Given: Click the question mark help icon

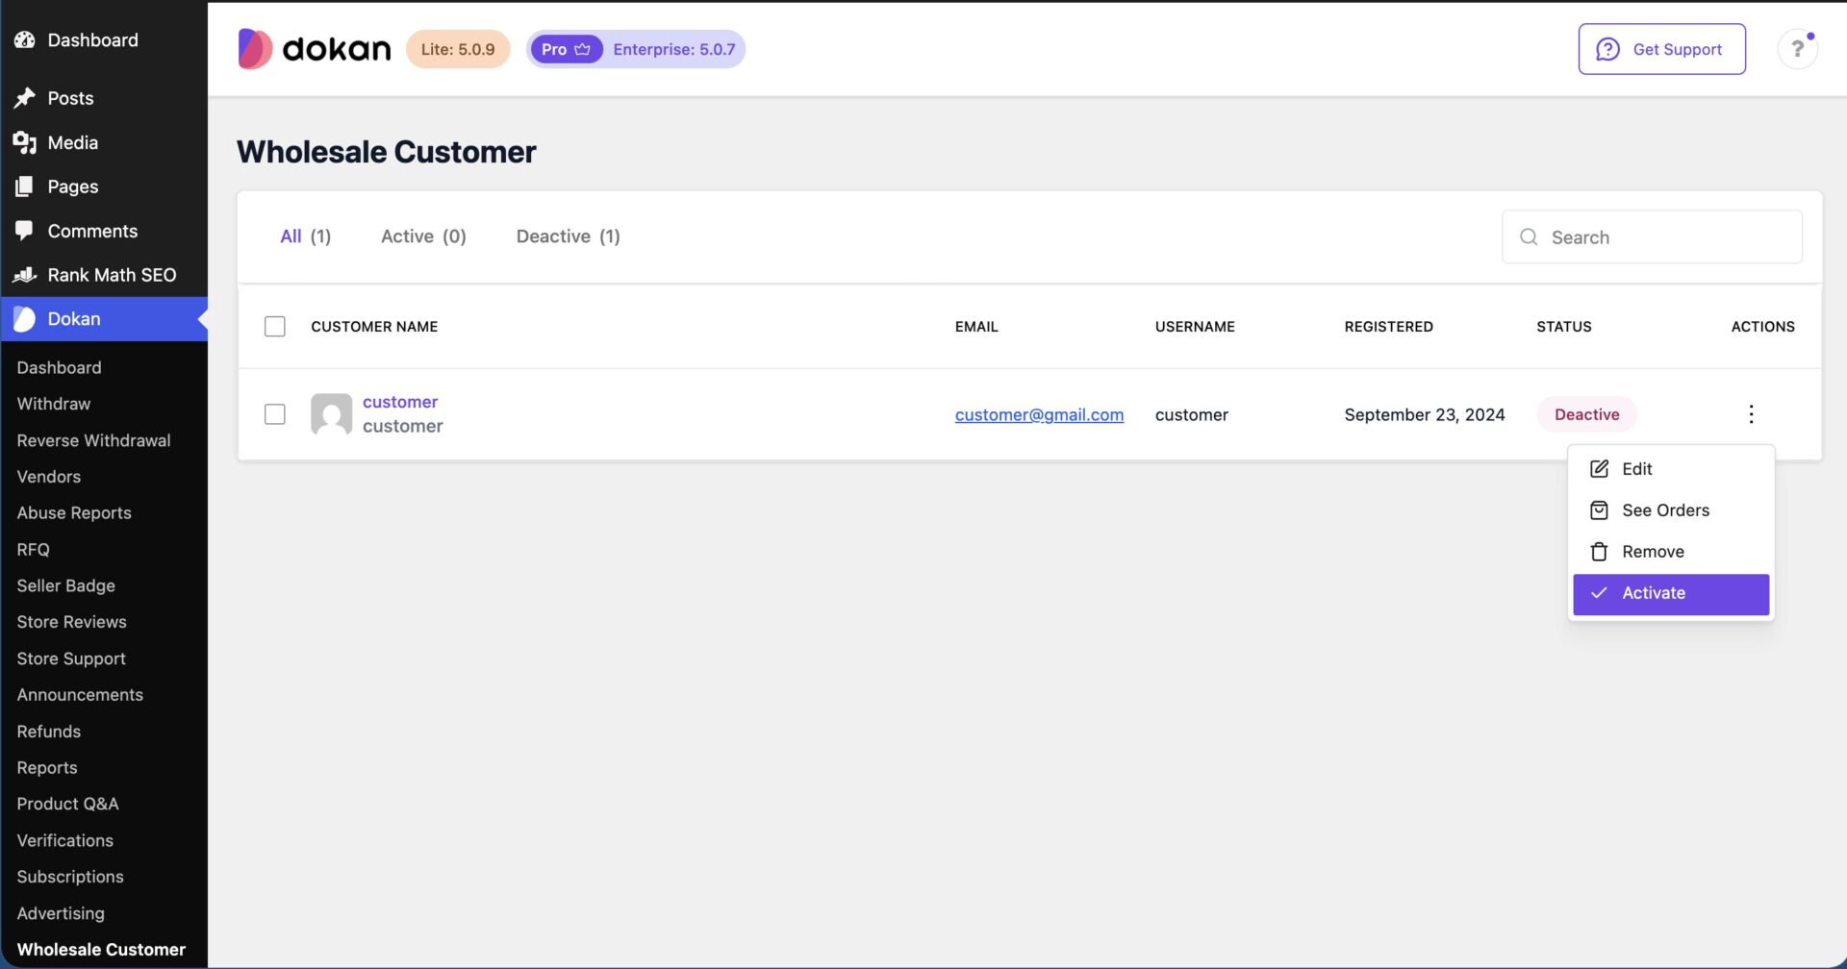Looking at the screenshot, I should point(1797,49).
